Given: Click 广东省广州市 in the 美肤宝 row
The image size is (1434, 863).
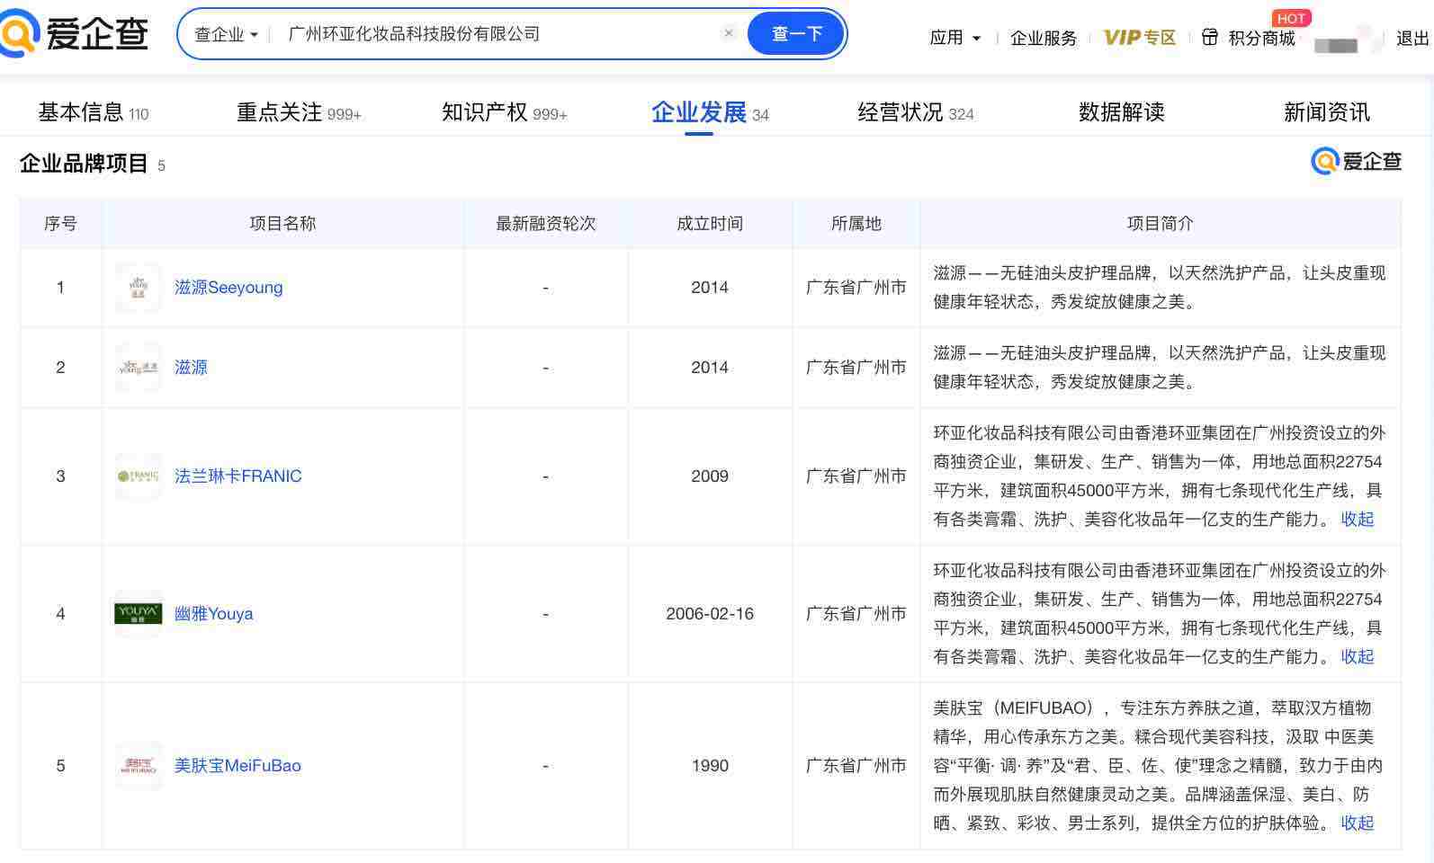Looking at the screenshot, I should 856,766.
